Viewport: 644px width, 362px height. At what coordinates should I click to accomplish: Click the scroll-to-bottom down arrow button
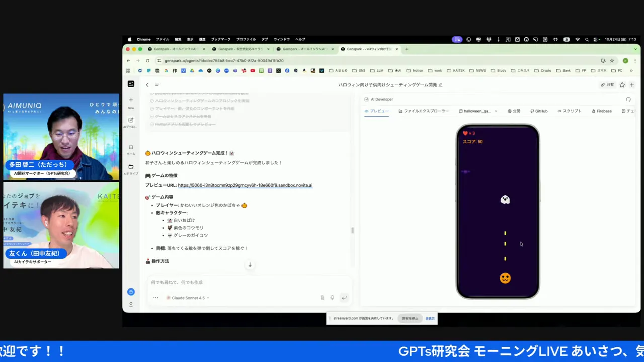point(250,265)
